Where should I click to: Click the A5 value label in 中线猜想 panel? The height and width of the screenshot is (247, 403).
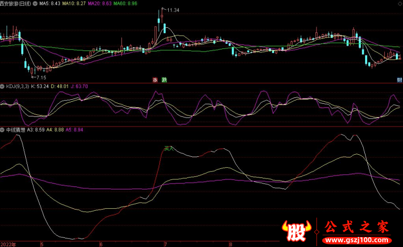(75, 130)
